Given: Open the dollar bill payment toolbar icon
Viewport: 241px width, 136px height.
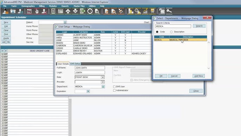Looking at the screenshot, I should point(83,11).
